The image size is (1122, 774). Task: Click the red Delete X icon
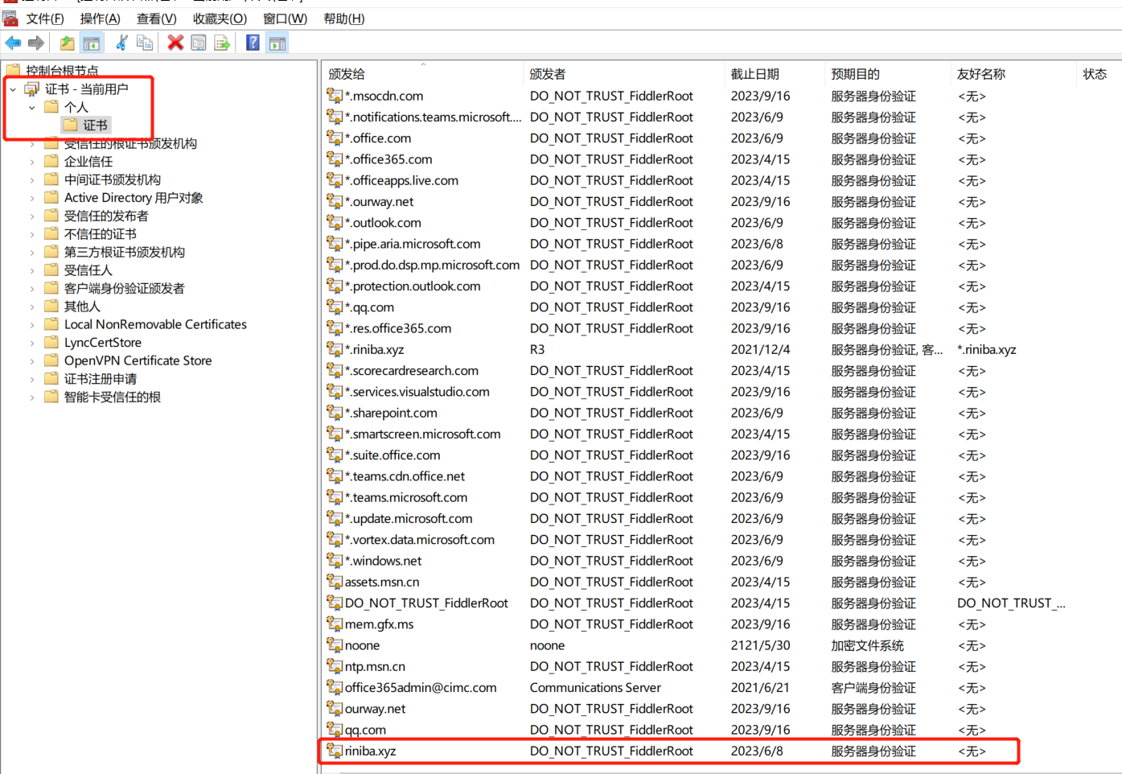pyautogui.click(x=175, y=43)
